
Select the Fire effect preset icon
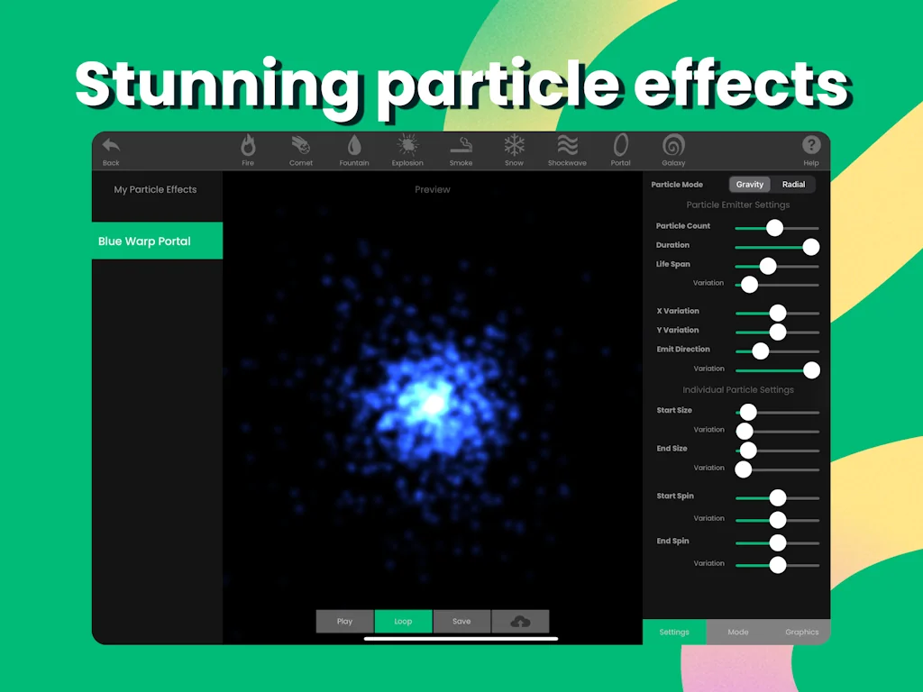coord(248,146)
